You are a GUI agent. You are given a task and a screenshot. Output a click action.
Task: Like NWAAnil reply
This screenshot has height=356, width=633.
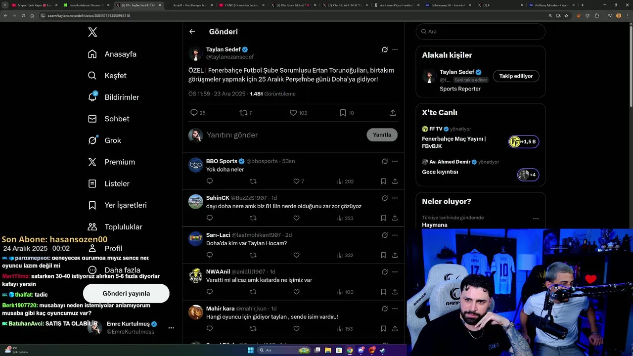296,292
